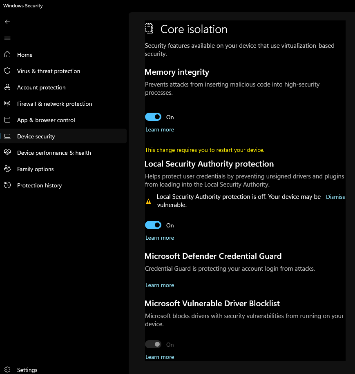Click the Protection history clock icon
355x374 pixels.
(7, 185)
